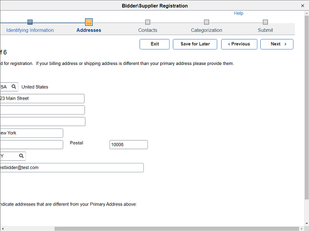
Task: Go back with Previous button
Action: [239, 44]
